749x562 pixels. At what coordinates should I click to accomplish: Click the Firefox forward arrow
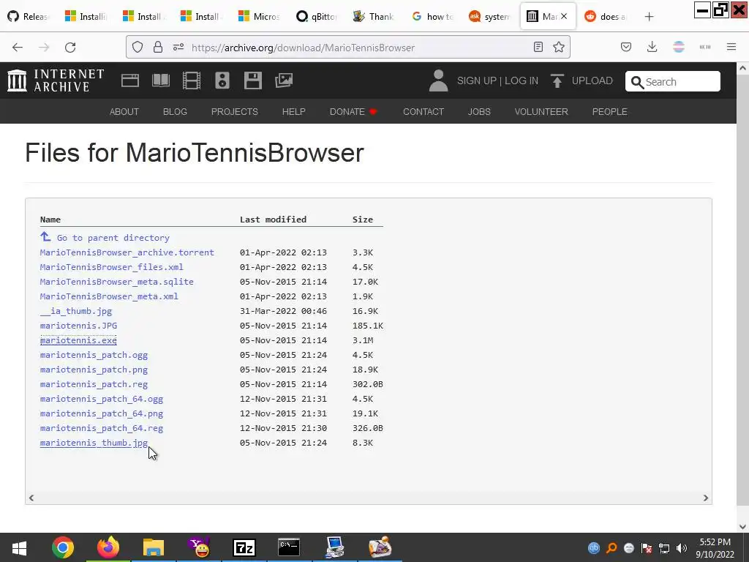[44, 47]
